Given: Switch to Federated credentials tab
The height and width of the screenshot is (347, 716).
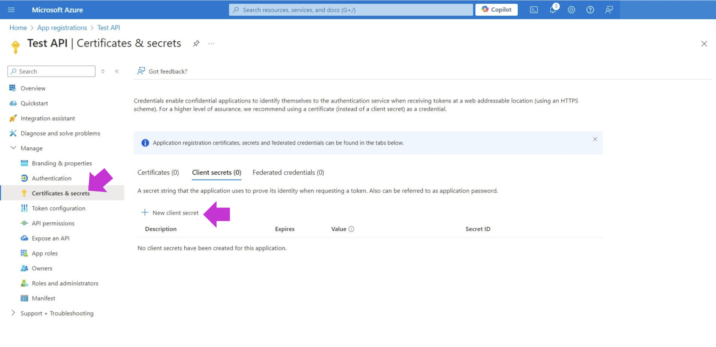Looking at the screenshot, I should [x=288, y=172].
